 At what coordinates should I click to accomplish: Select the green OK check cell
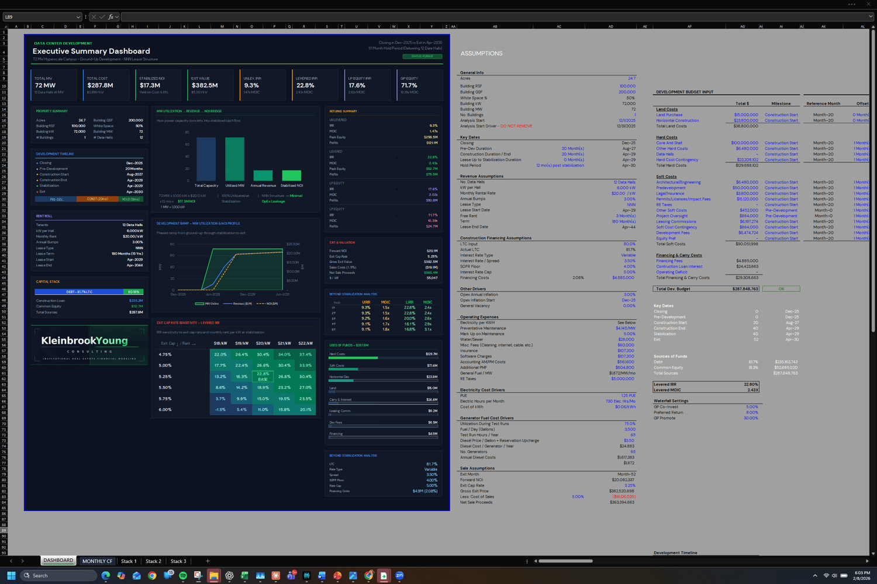(x=781, y=288)
